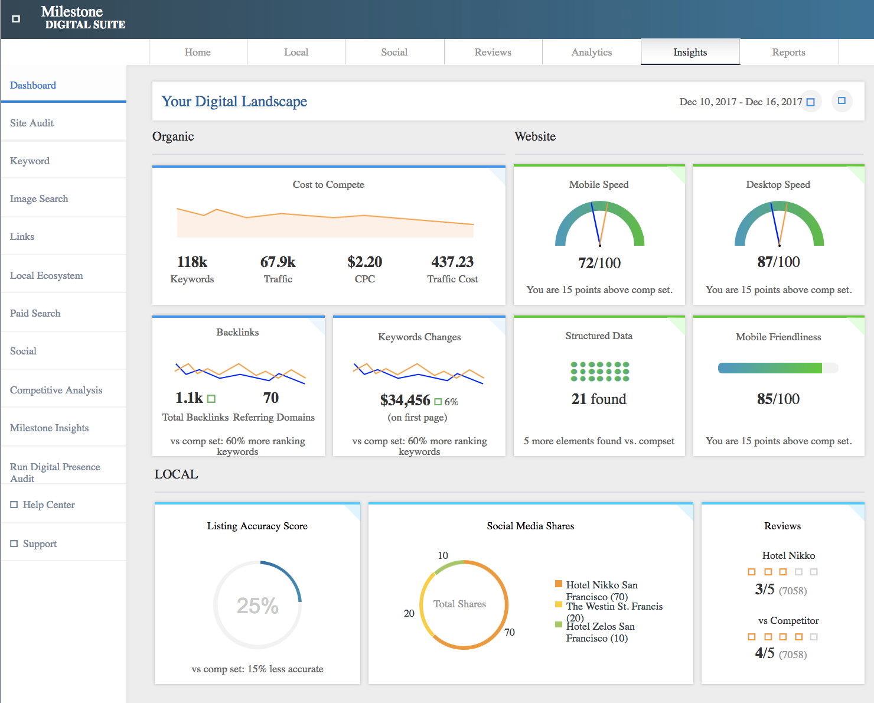Click the trend icon next to $34,456
The width and height of the screenshot is (874, 703).
(x=438, y=402)
